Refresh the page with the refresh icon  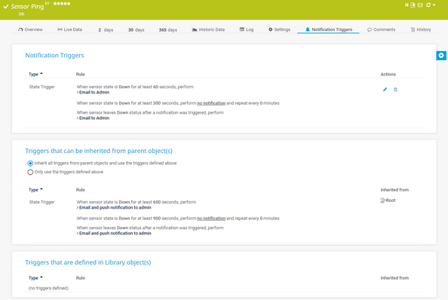pos(428,5)
